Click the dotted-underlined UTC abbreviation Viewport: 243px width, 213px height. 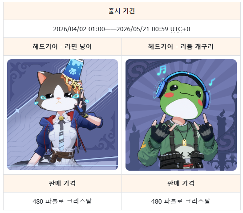point(176,29)
